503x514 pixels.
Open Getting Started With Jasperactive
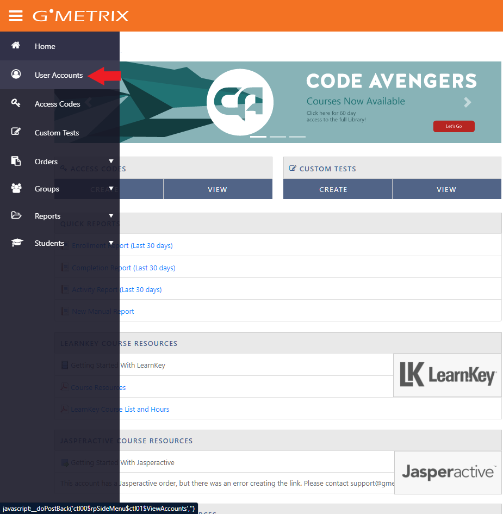point(122,462)
